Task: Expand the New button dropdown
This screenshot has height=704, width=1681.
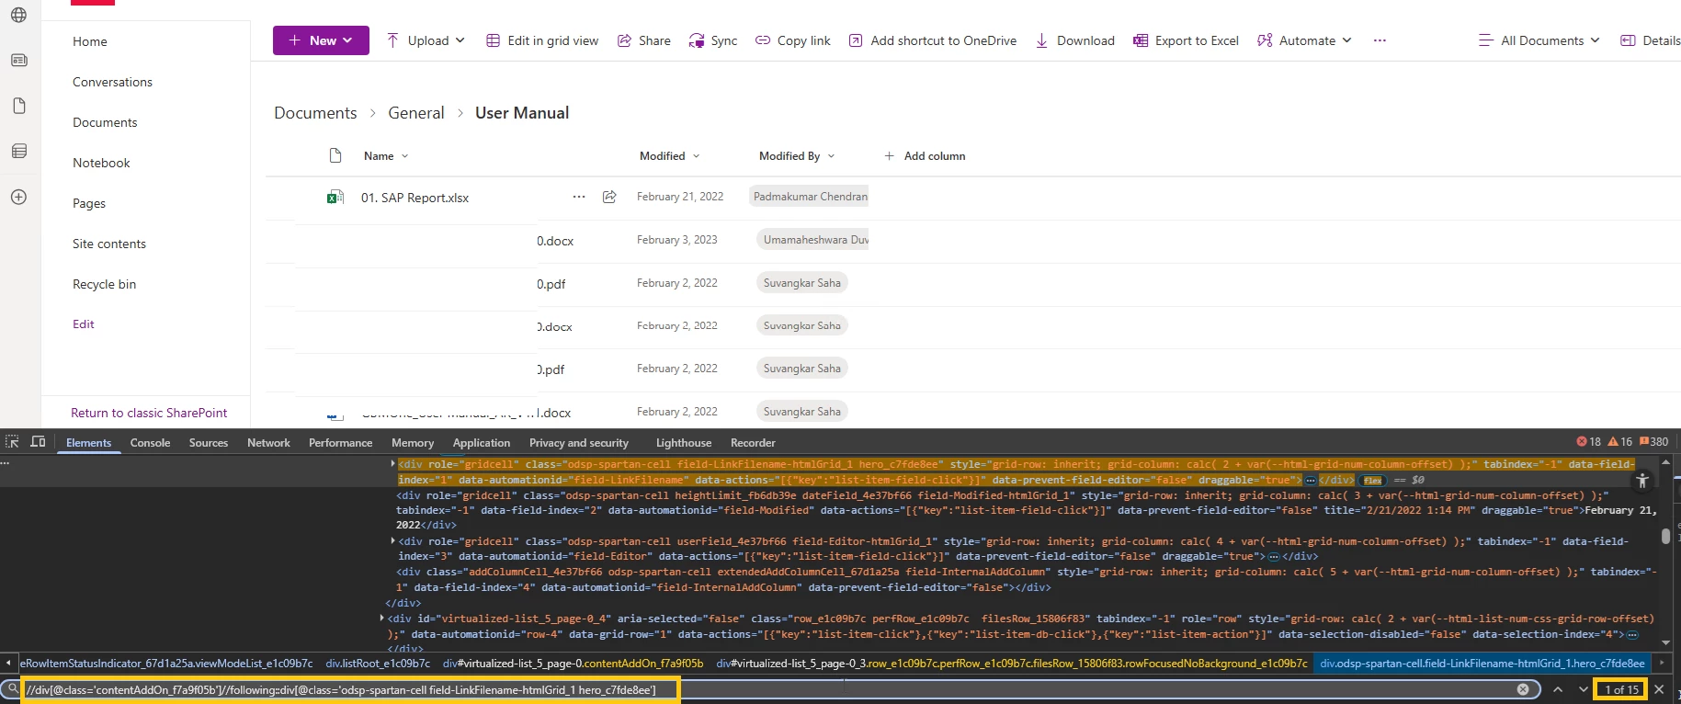Action: pyautogui.click(x=347, y=40)
